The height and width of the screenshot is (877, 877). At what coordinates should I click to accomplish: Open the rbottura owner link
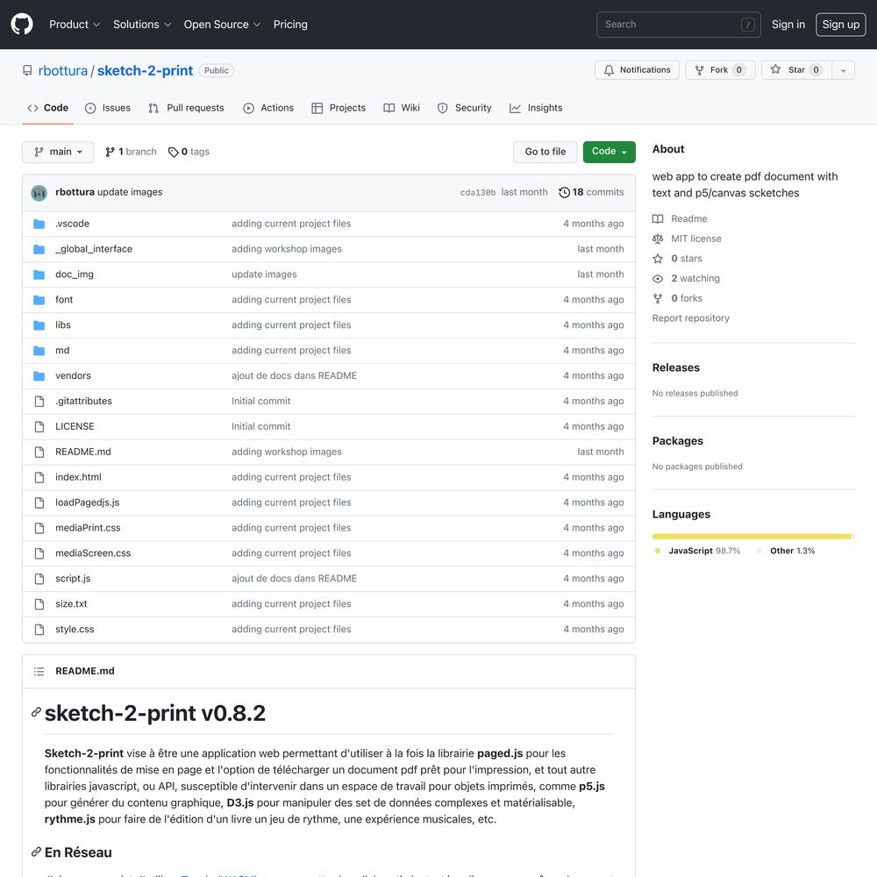tap(62, 70)
